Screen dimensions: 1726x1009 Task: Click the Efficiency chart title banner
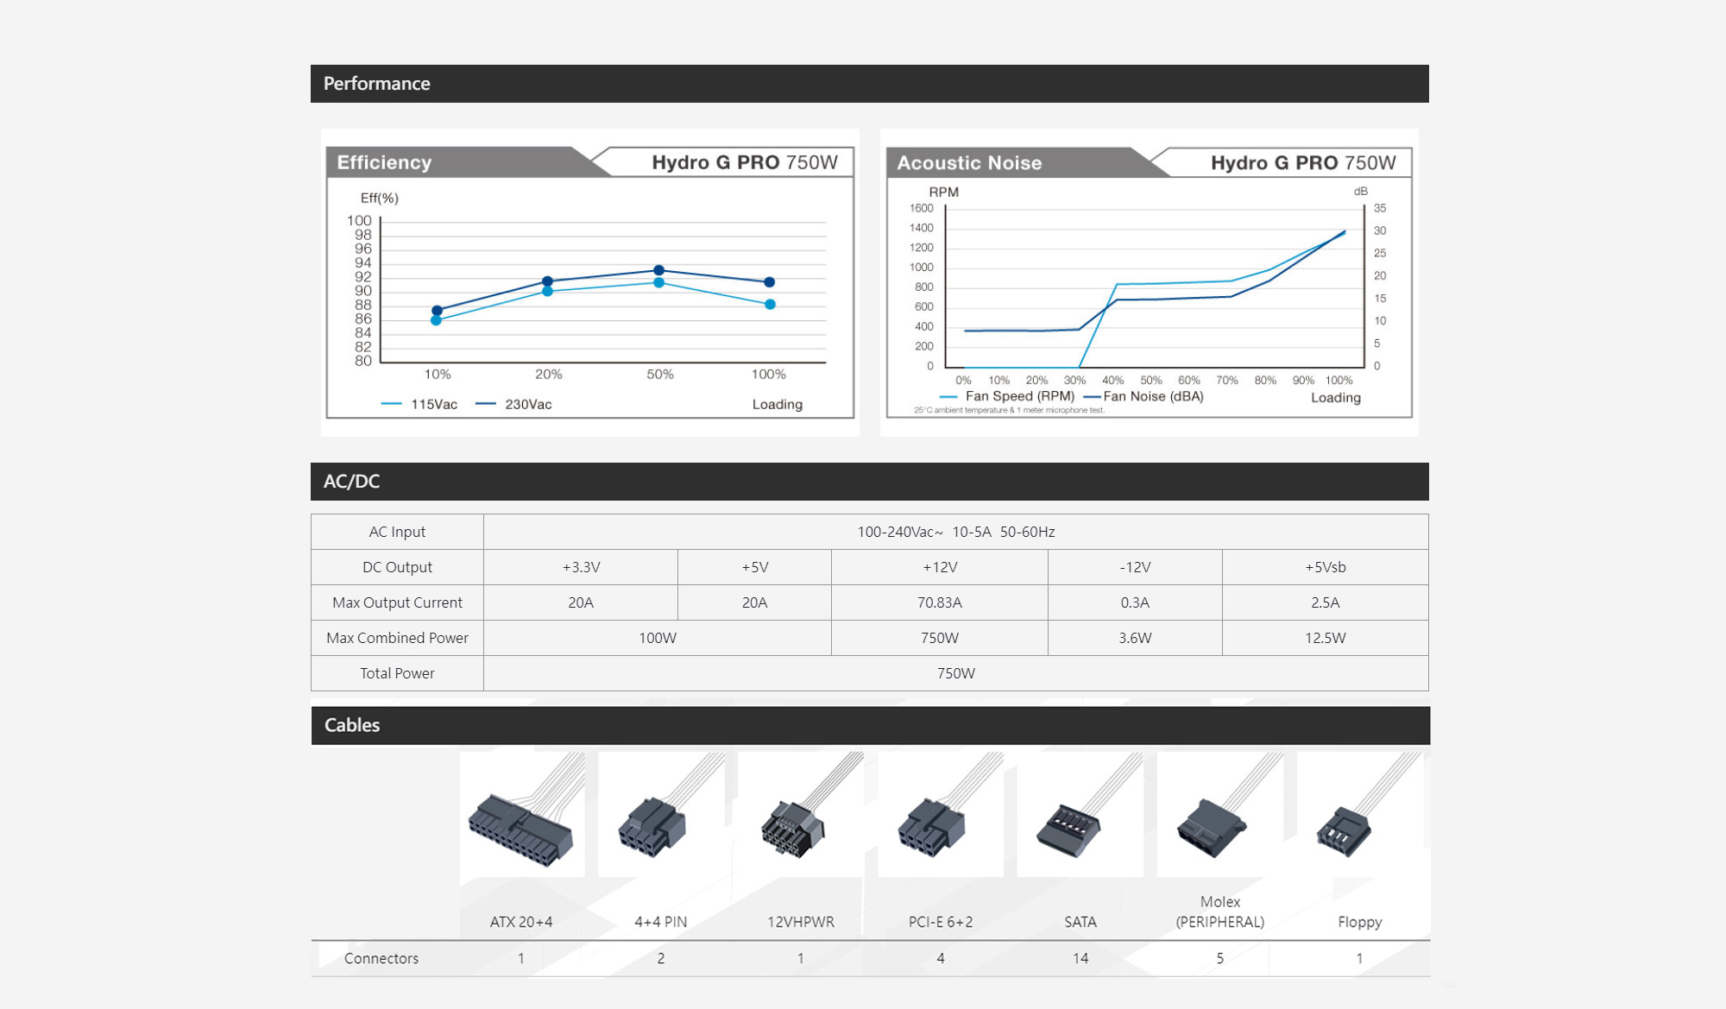tap(590, 162)
